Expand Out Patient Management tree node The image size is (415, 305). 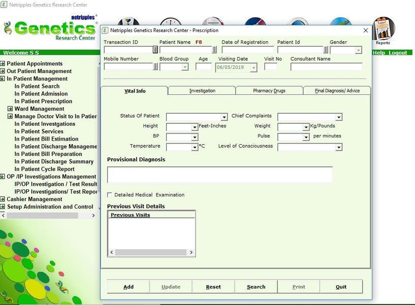pyautogui.click(x=3, y=71)
